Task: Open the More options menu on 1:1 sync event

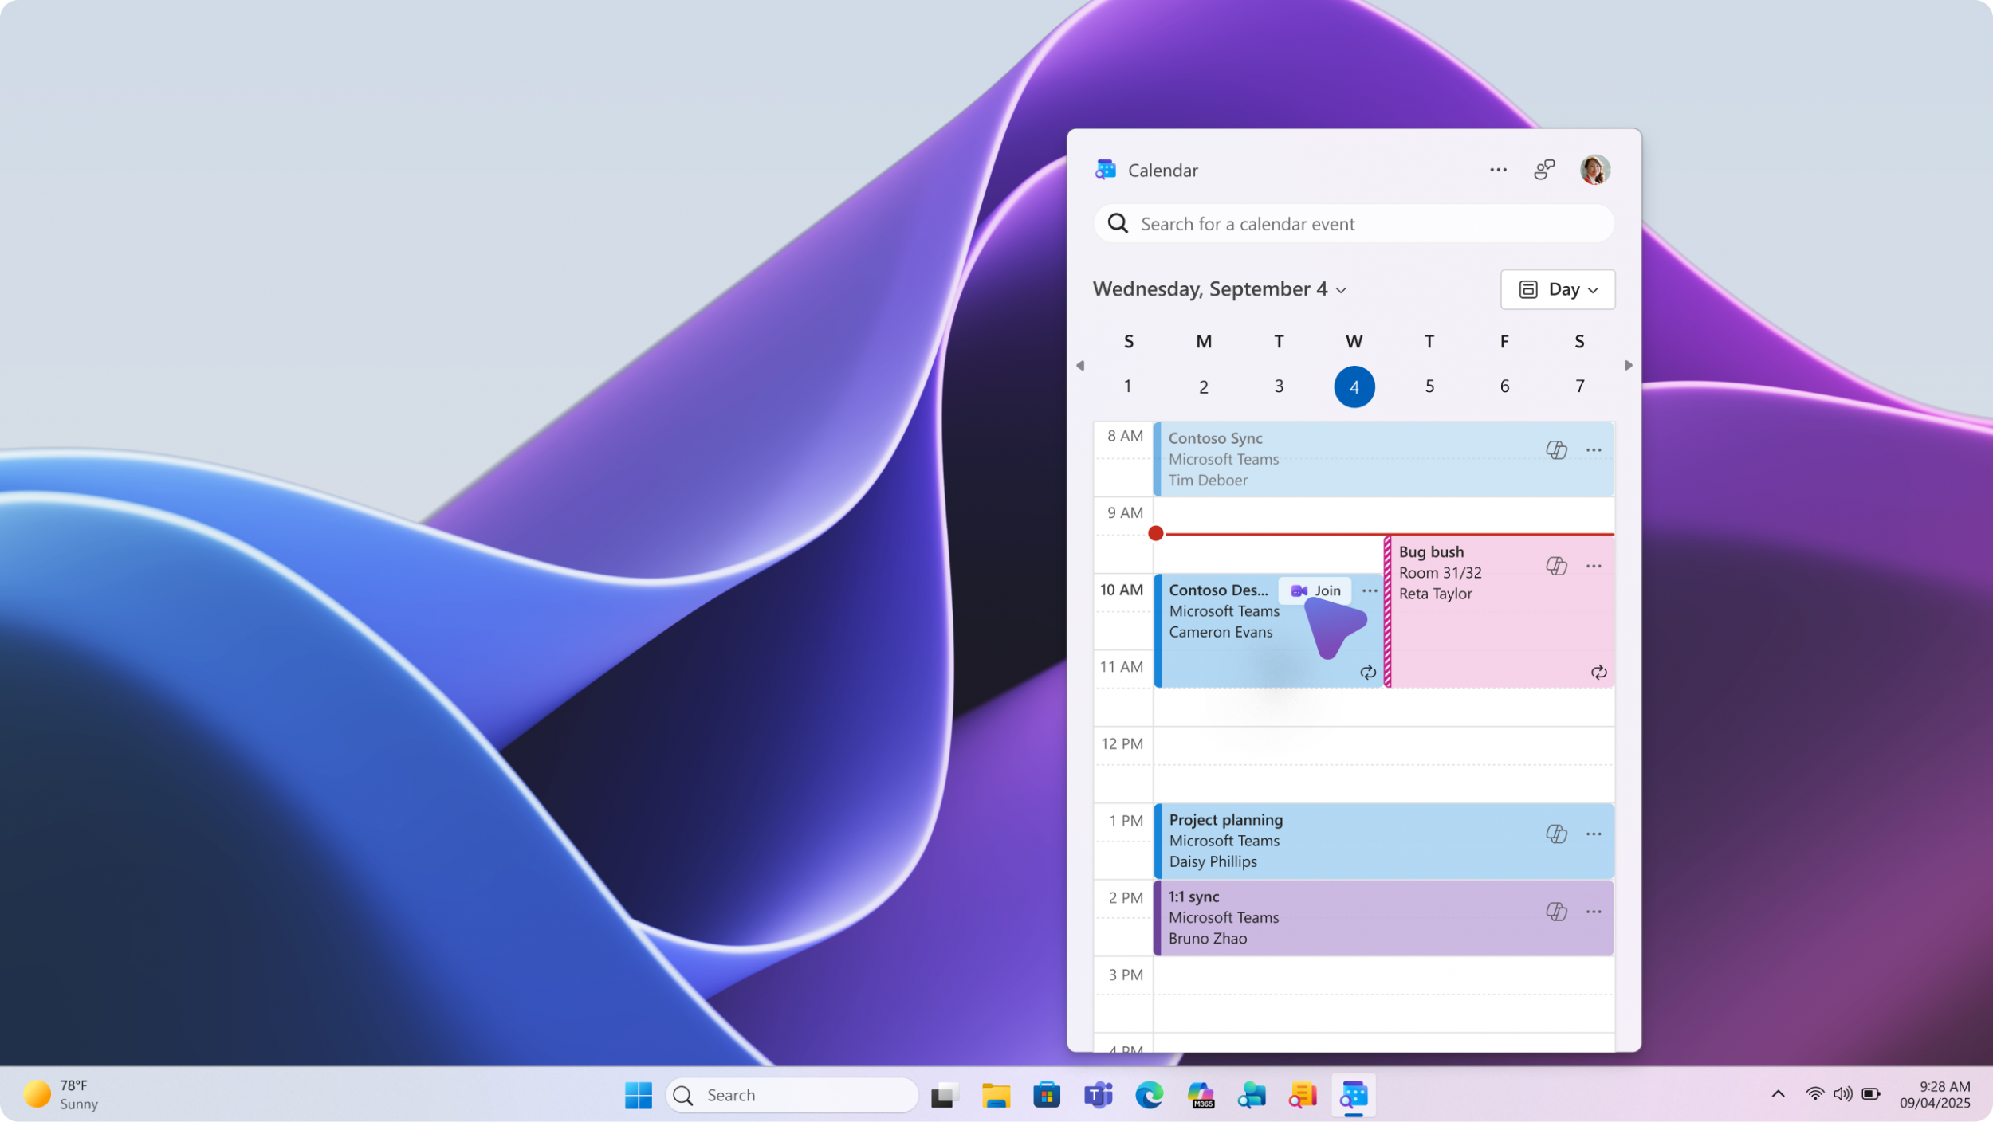Action: pyautogui.click(x=1594, y=911)
